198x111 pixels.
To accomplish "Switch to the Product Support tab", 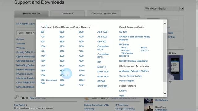I will tap(31, 14).
